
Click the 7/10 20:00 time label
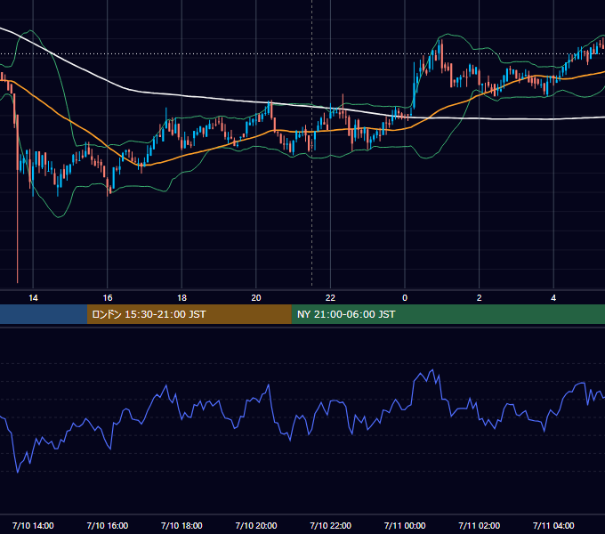click(256, 525)
